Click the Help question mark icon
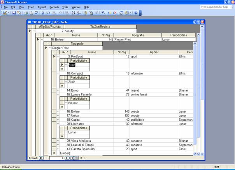This screenshot has height=170, width=235. (x=136, y=13)
